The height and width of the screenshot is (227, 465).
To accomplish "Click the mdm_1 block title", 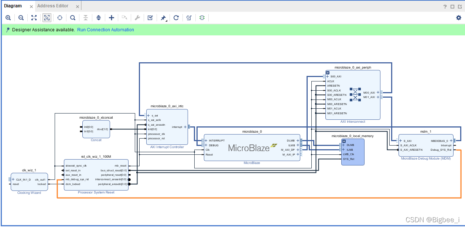I will (x=425, y=131).
